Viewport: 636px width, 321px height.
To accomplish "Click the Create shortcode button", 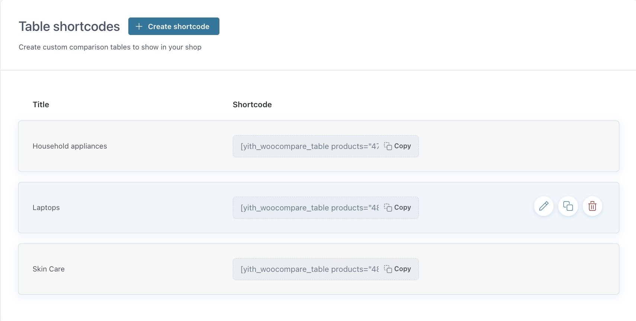I will [174, 26].
